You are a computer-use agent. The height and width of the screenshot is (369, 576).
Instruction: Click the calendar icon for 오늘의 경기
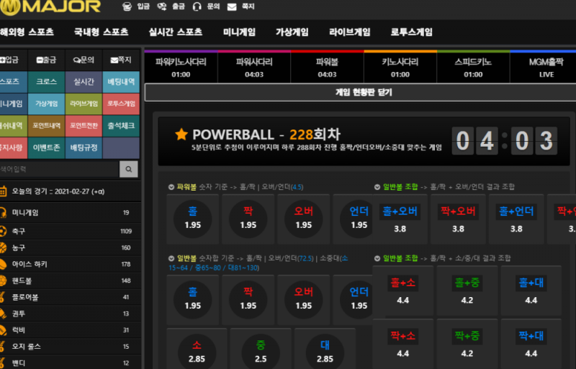[x=3, y=191]
